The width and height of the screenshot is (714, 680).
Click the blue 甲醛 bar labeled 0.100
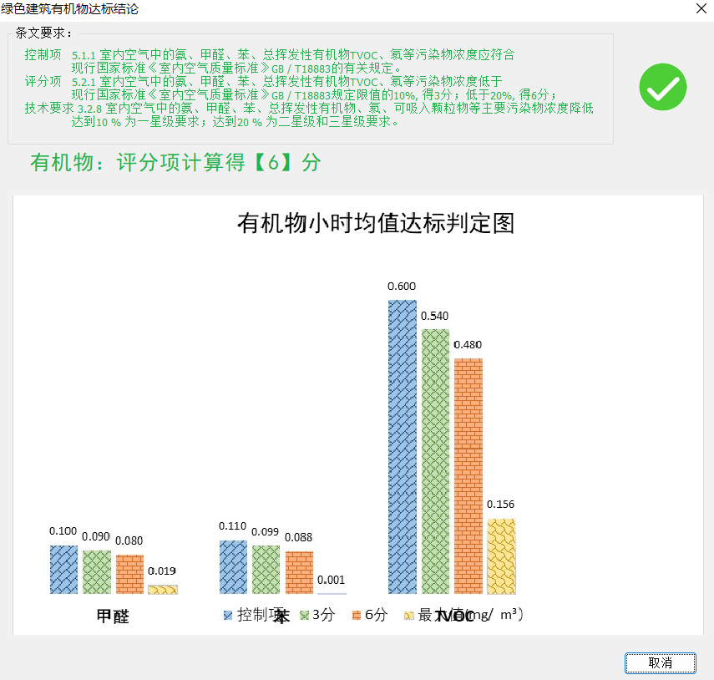(x=63, y=570)
